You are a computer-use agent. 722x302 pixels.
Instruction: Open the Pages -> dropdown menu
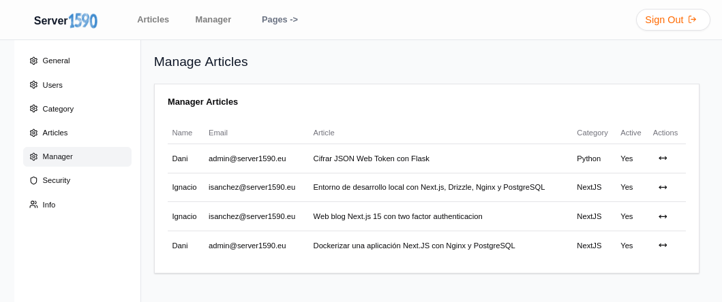280,20
